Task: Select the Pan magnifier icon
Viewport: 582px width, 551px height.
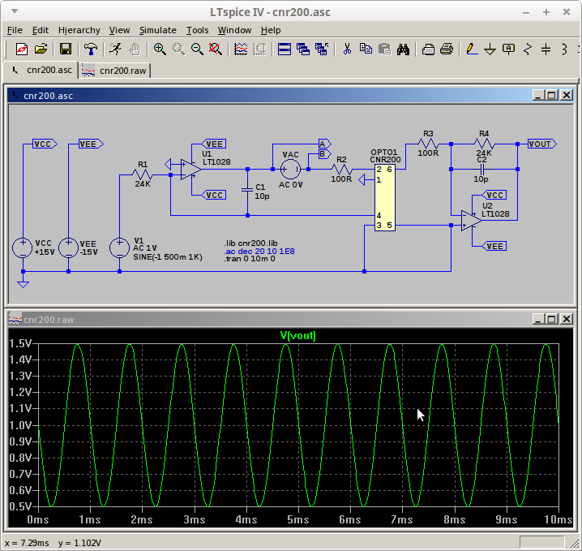Action: (x=178, y=49)
